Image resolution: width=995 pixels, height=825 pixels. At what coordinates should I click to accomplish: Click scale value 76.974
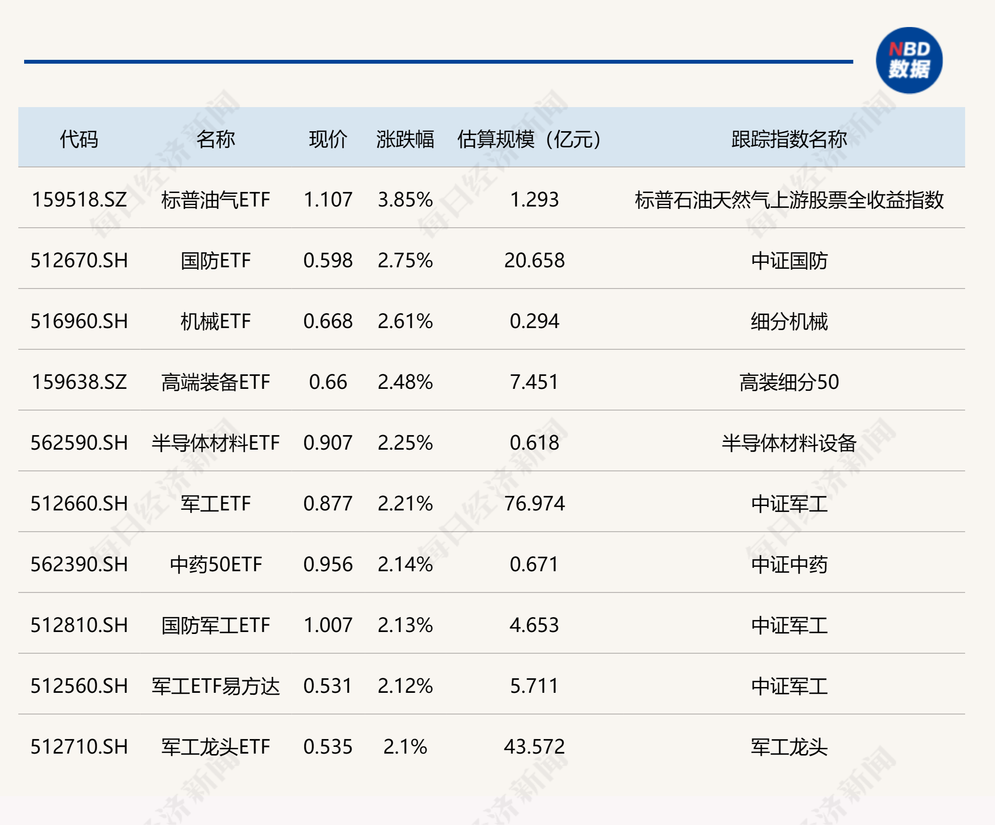pyautogui.click(x=535, y=504)
